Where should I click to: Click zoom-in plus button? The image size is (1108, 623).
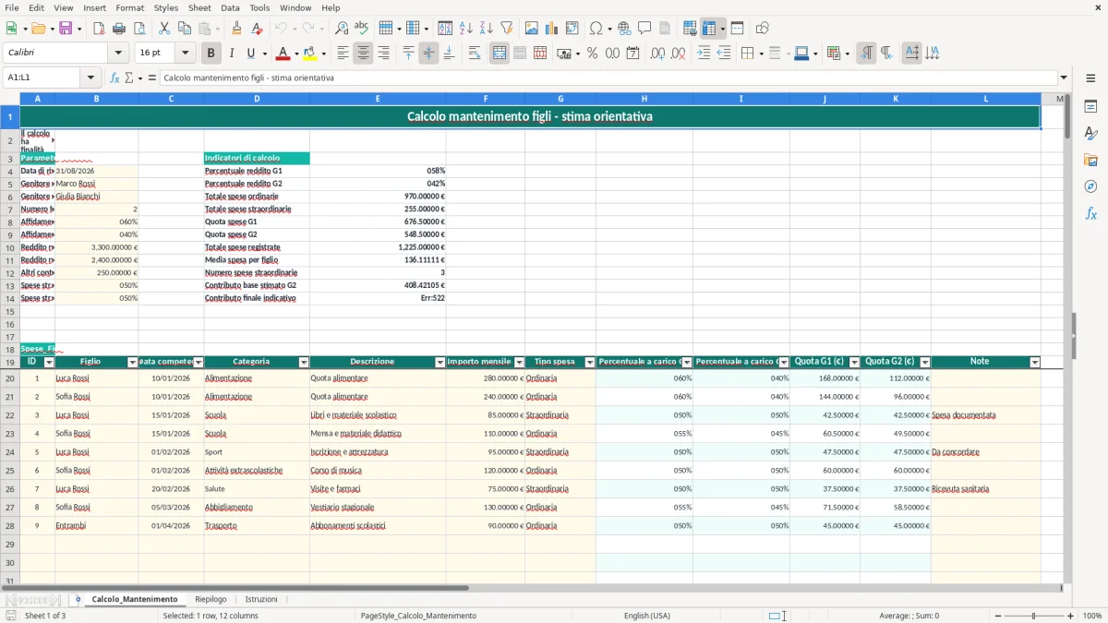[1071, 616]
